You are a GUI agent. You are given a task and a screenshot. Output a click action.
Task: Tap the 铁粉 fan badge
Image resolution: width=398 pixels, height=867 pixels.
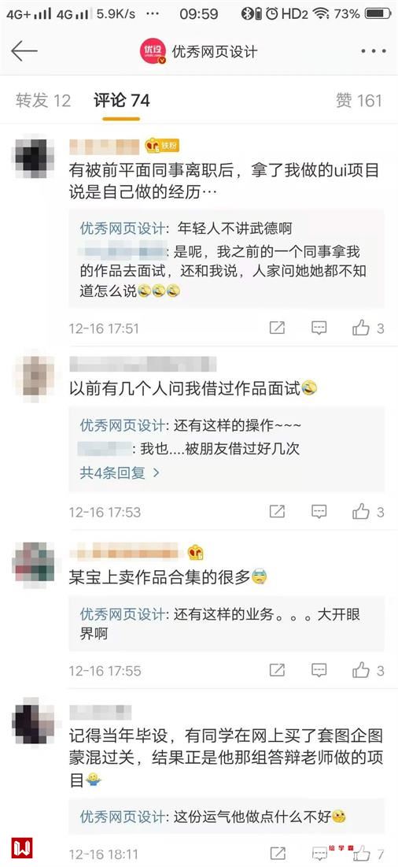point(162,146)
